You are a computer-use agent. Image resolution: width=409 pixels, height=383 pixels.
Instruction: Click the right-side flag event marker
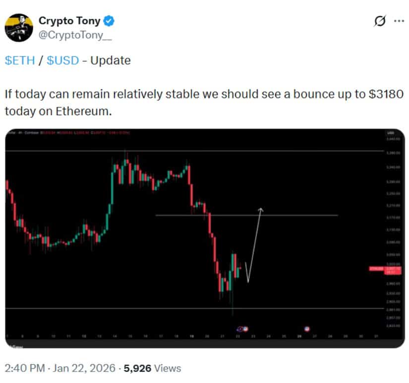point(306,329)
